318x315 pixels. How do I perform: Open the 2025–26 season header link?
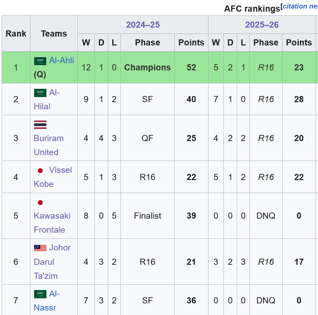pos(262,25)
